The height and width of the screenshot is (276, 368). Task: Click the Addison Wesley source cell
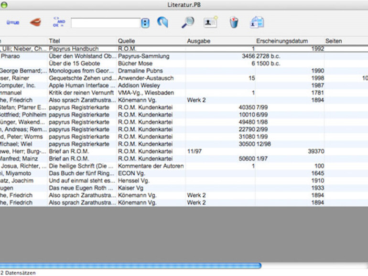tap(139, 85)
